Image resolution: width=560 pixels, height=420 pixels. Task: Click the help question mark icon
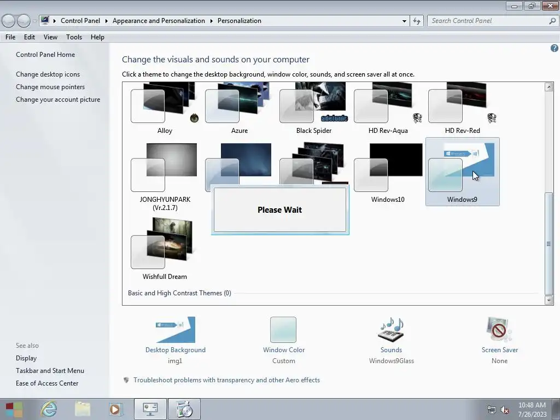[x=555, y=48]
